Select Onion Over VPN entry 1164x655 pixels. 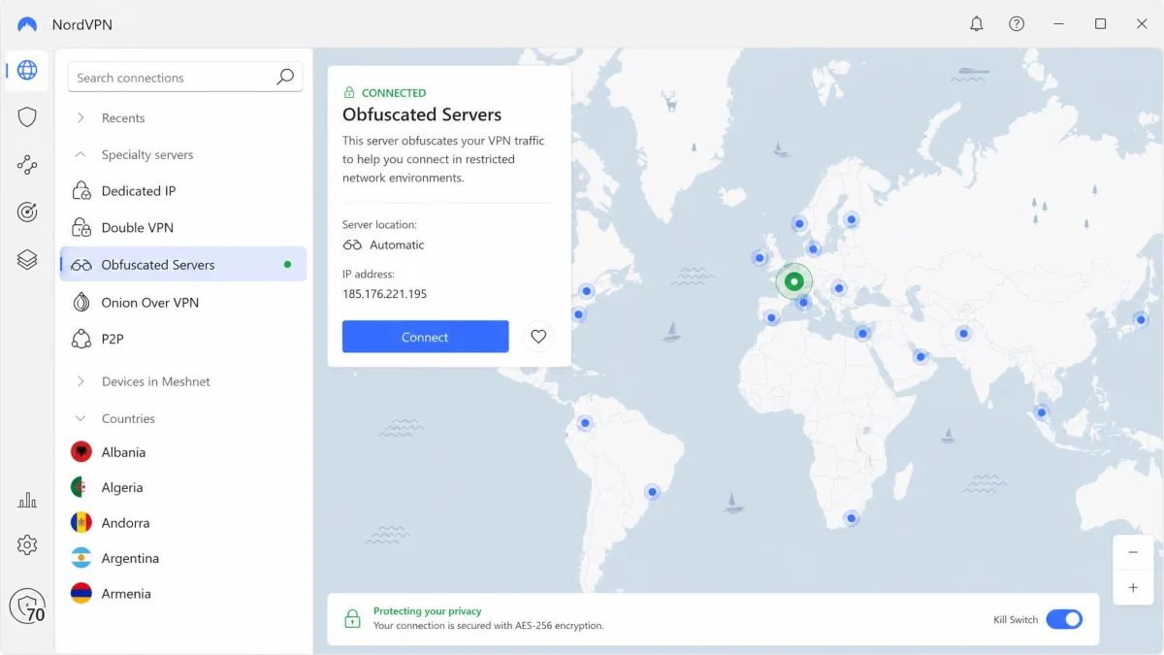point(183,302)
